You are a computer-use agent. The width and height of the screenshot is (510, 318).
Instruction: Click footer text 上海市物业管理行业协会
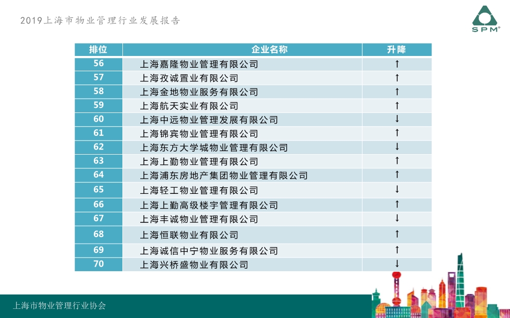59,306
